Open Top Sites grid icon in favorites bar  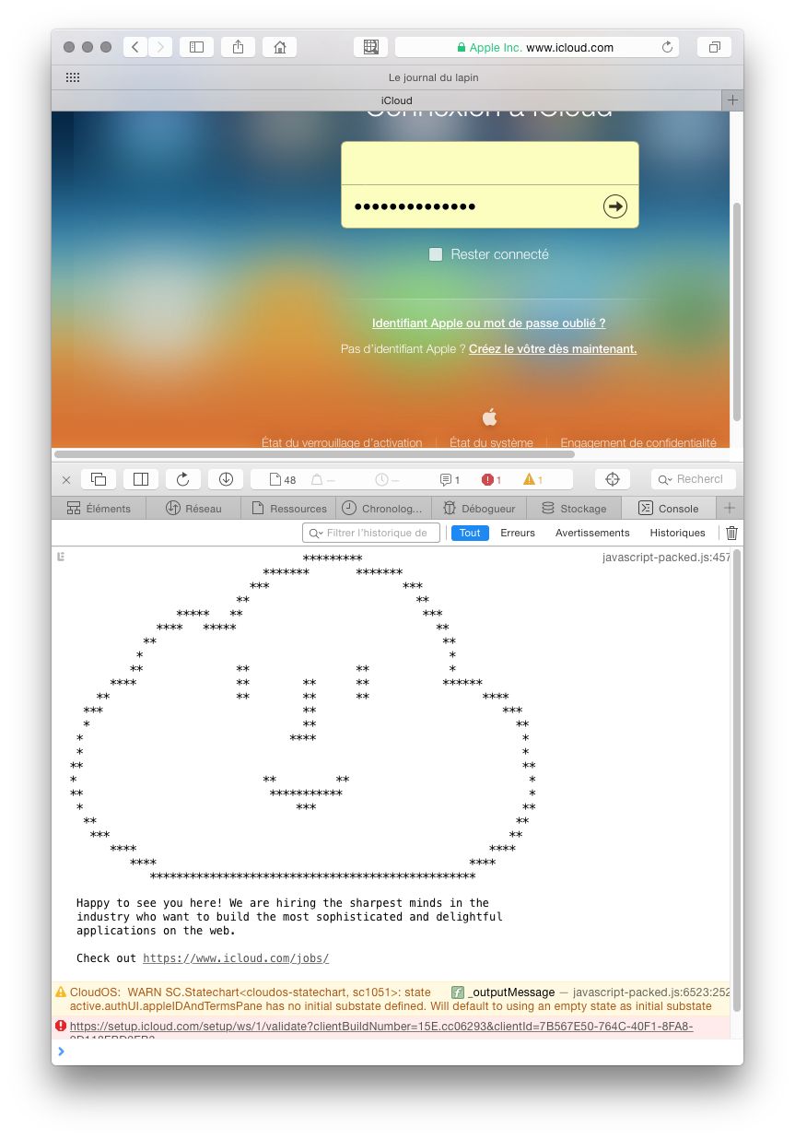[74, 77]
